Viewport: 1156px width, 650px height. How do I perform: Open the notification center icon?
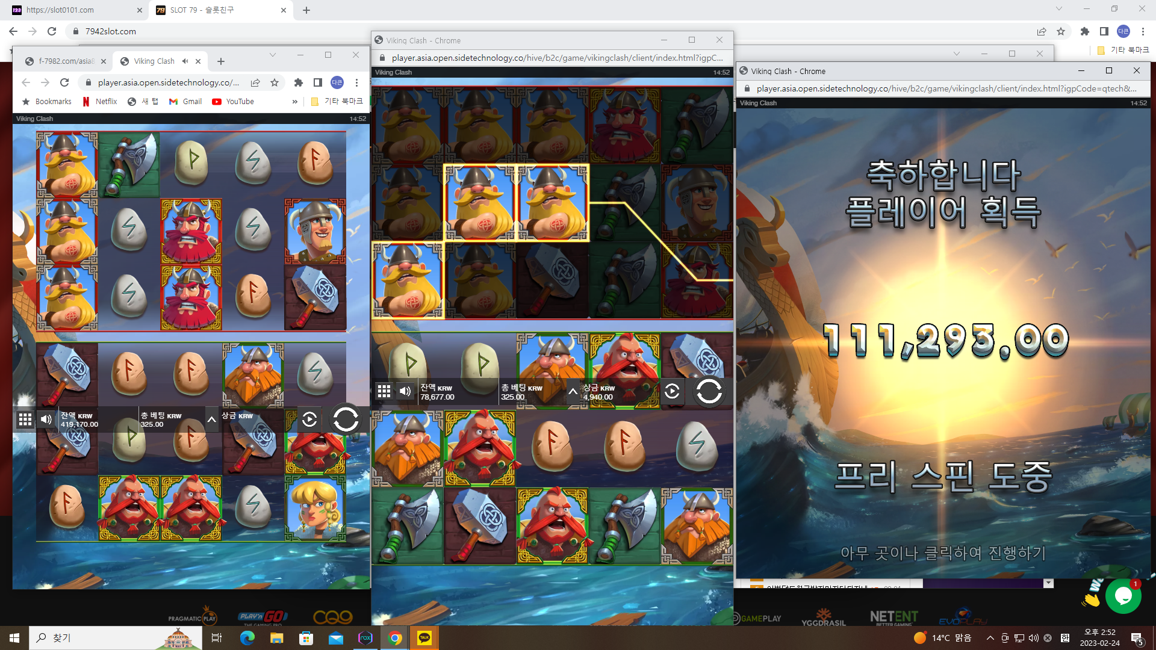(1137, 638)
